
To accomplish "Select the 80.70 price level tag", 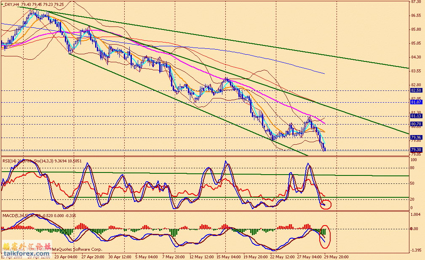I will [416, 124].
